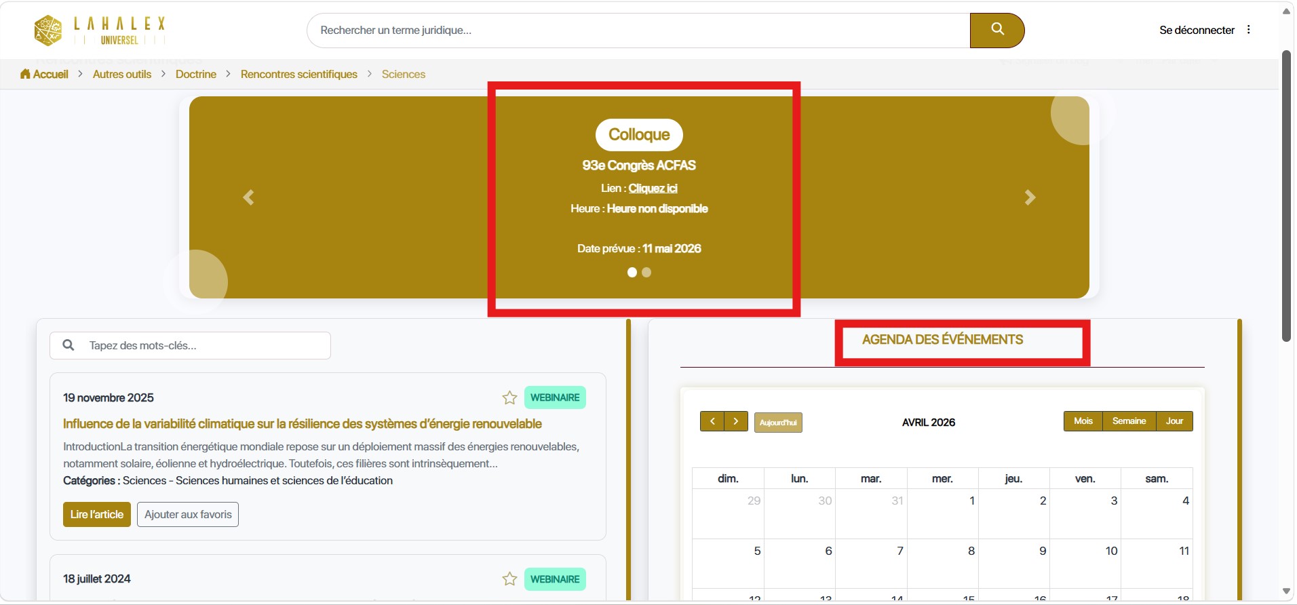Focus the Tapez des mots-clés field
The width and height of the screenshot is (1297, 605).
coord(190,345)
